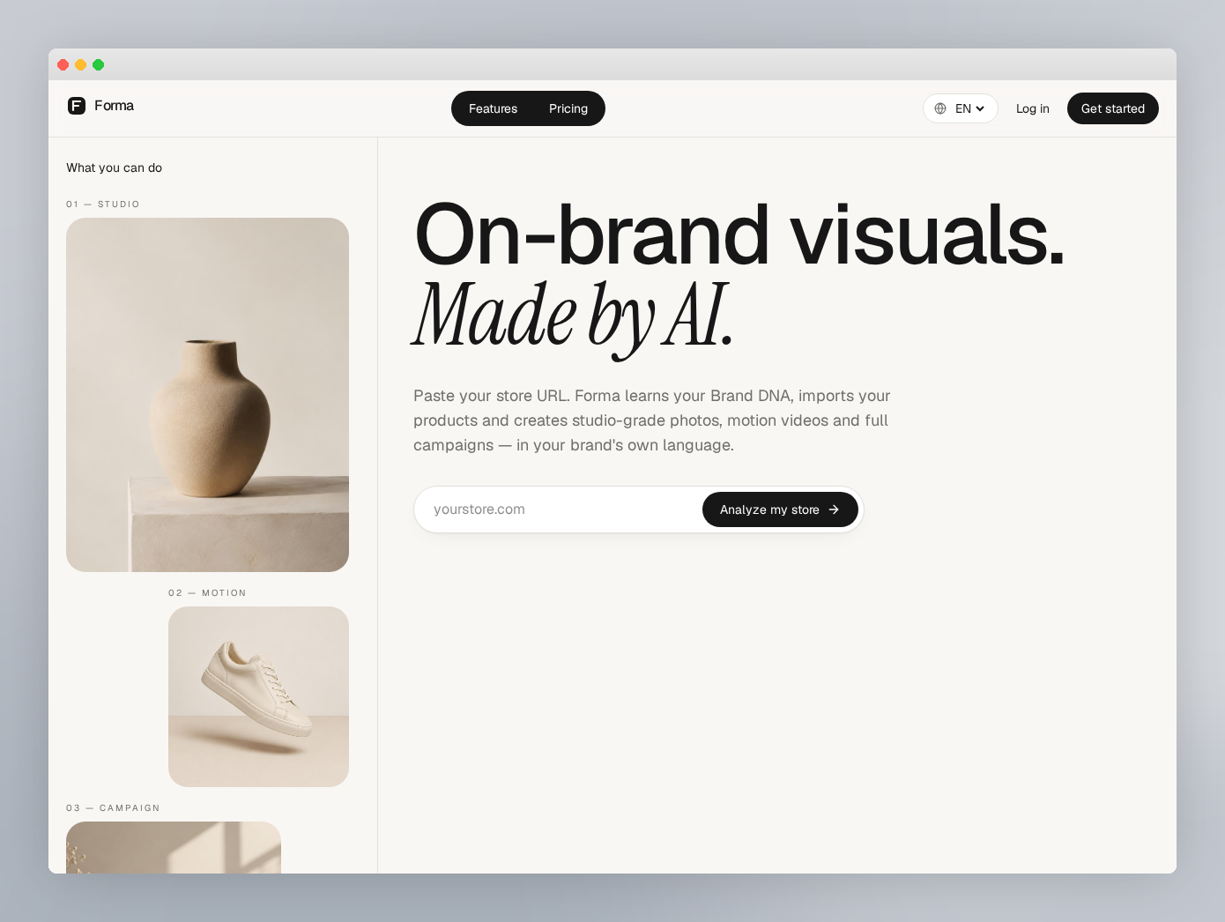
Task: Click the arrow icon in Analyze button
Action: point(834,509)
